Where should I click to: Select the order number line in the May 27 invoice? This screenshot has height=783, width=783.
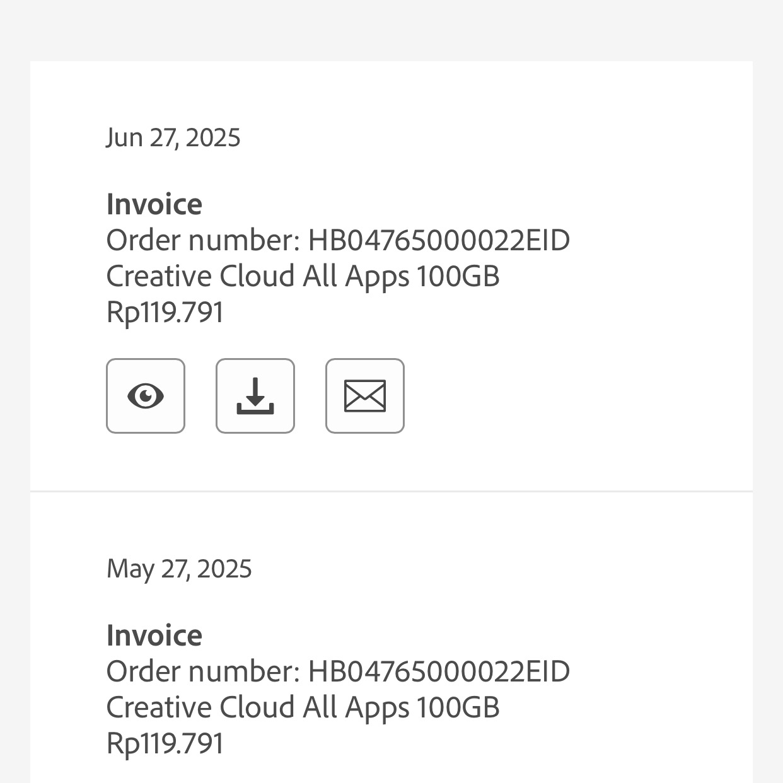pos(338,671)
